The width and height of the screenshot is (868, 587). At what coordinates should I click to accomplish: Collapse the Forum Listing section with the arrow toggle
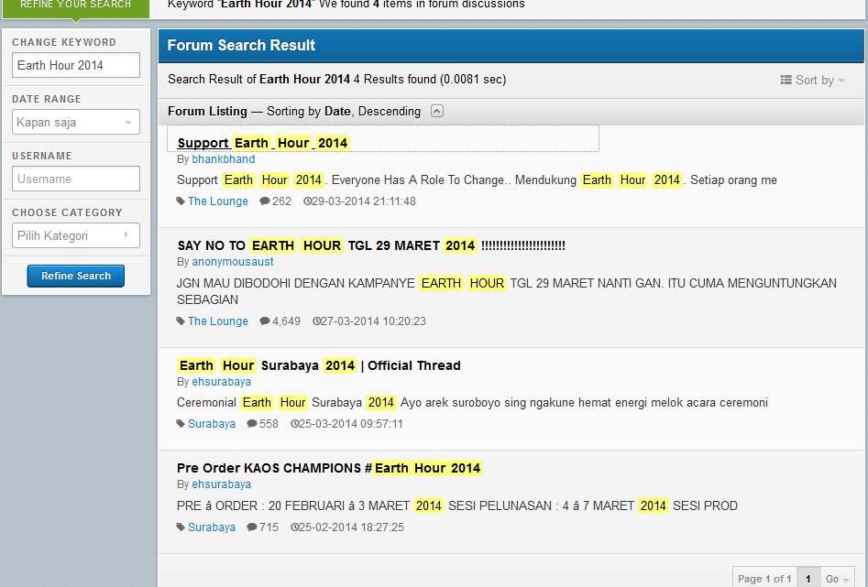click(437, 111)
